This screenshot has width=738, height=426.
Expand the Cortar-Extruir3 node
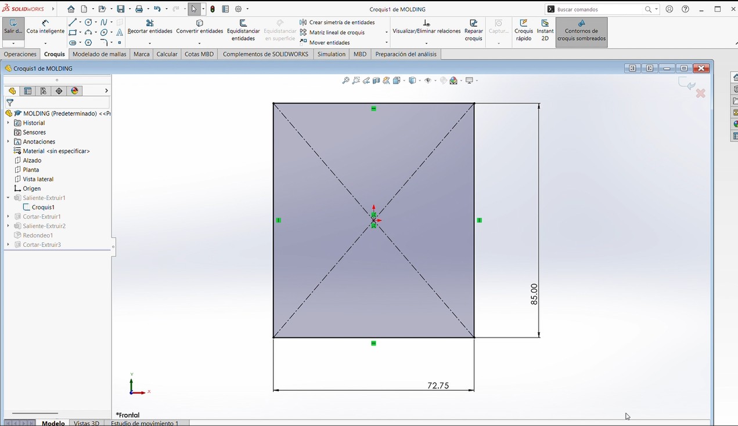click(8, 245)
